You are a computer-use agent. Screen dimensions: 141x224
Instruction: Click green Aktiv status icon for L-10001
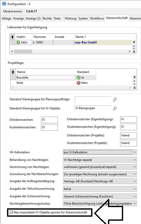(18, 42)
